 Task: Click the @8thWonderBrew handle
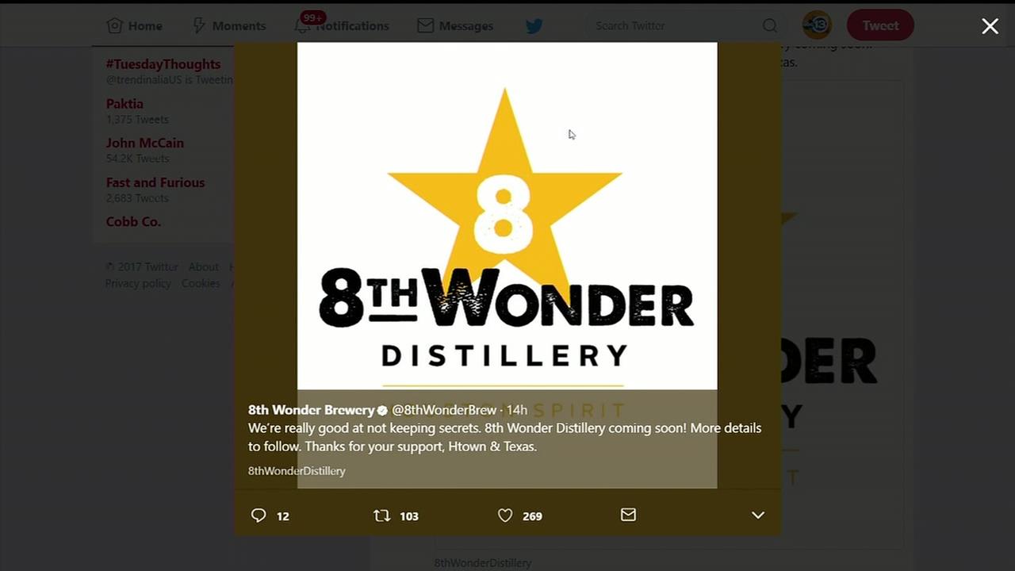pos(444,410)
